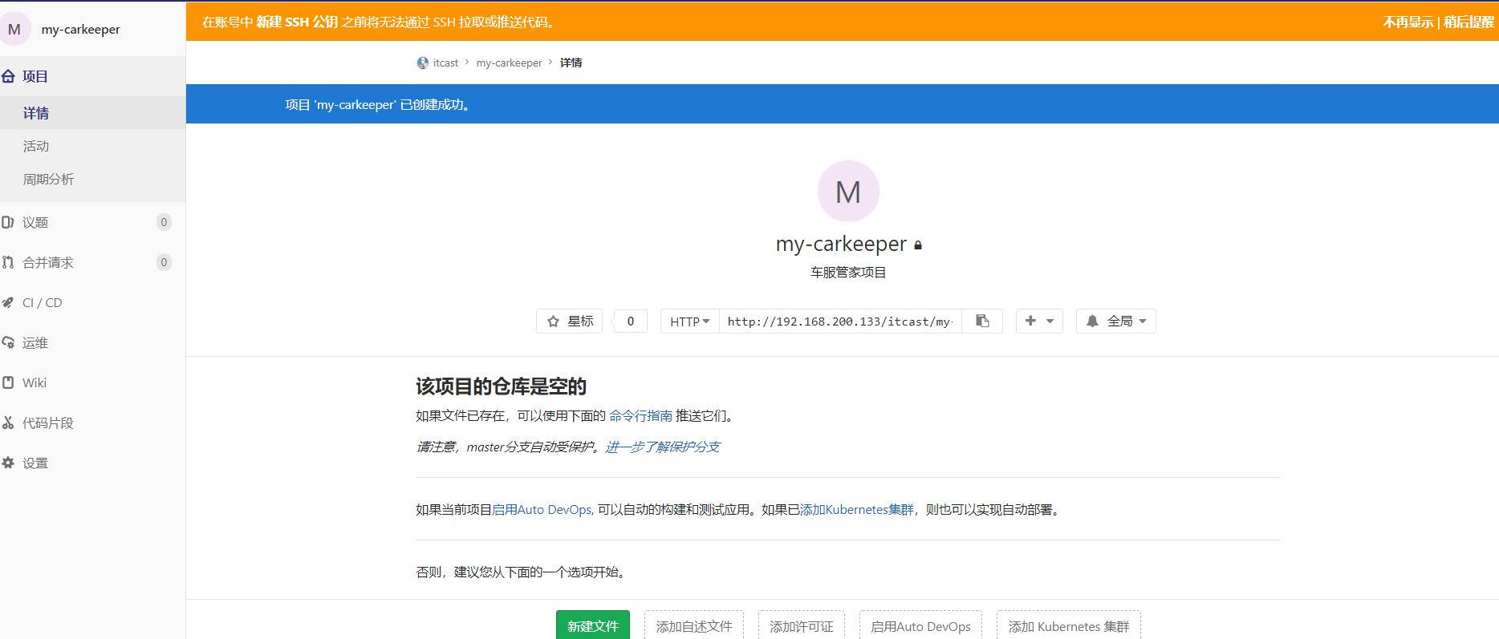
Task: Click the 合并请求 count badge 0
Action: point(164,262)
